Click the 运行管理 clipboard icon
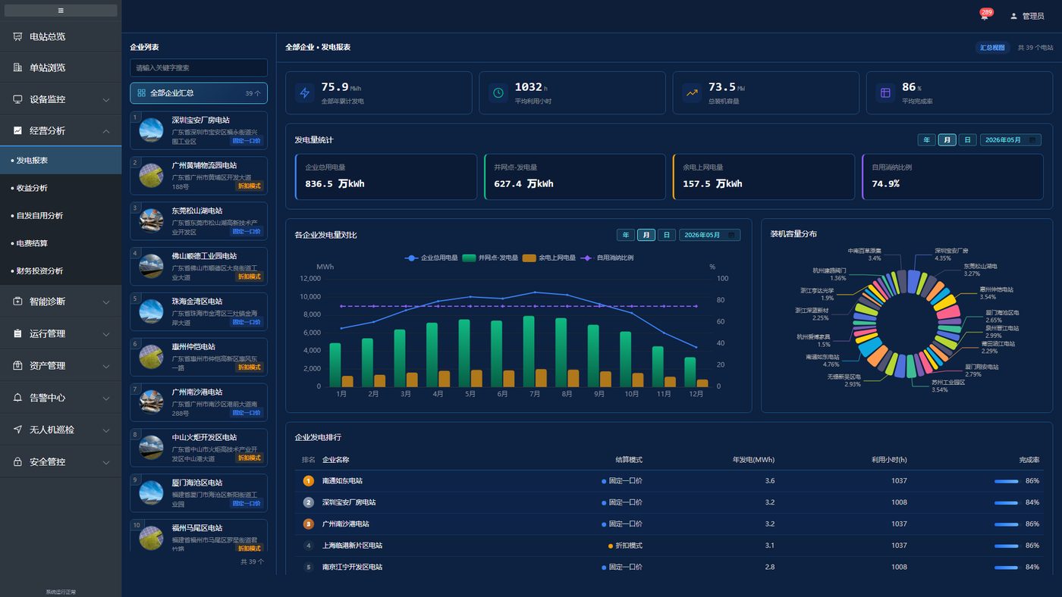Screen dimensions: 1062x597 coord(17,333)
